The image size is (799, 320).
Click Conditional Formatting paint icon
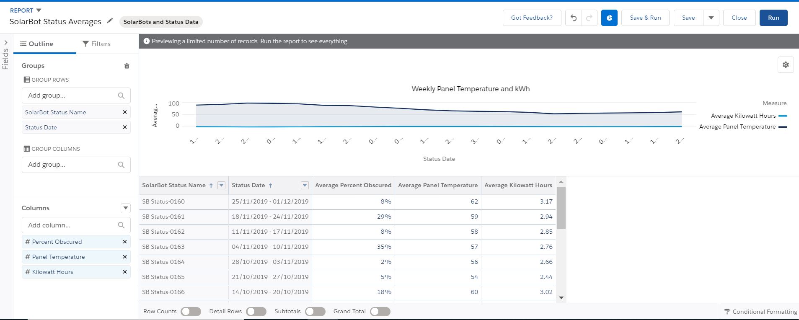click(x=727, y=312)
